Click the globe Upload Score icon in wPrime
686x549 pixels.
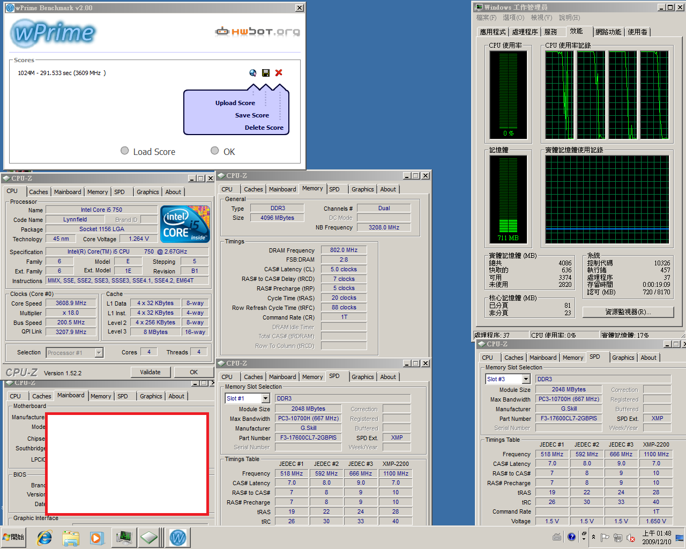(x=253, y=73)
